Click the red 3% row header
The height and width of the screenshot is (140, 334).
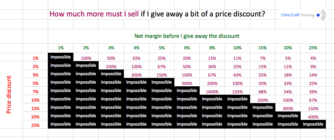[35, 75]
